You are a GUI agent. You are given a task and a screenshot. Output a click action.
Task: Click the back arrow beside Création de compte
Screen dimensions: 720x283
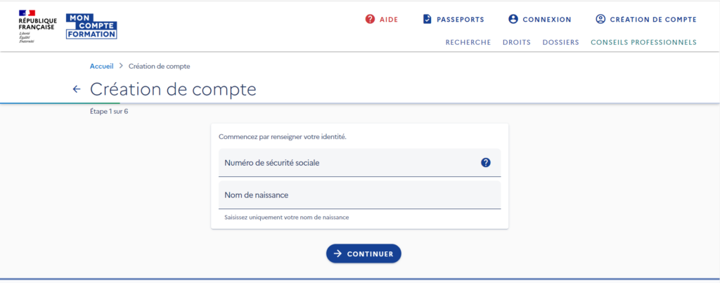coord(77,89)
